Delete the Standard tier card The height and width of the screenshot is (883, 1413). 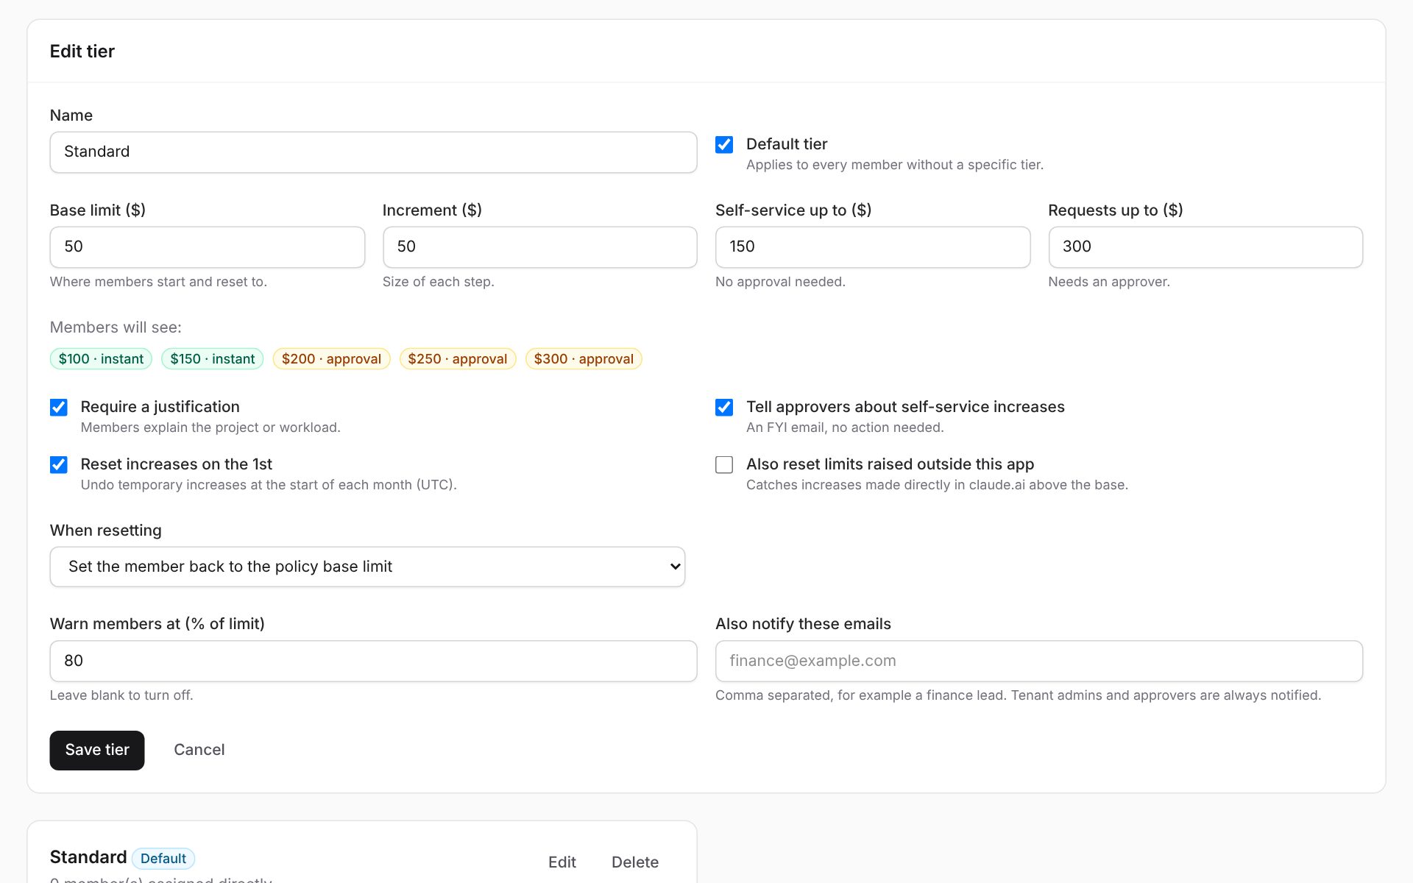coord(635,862)
